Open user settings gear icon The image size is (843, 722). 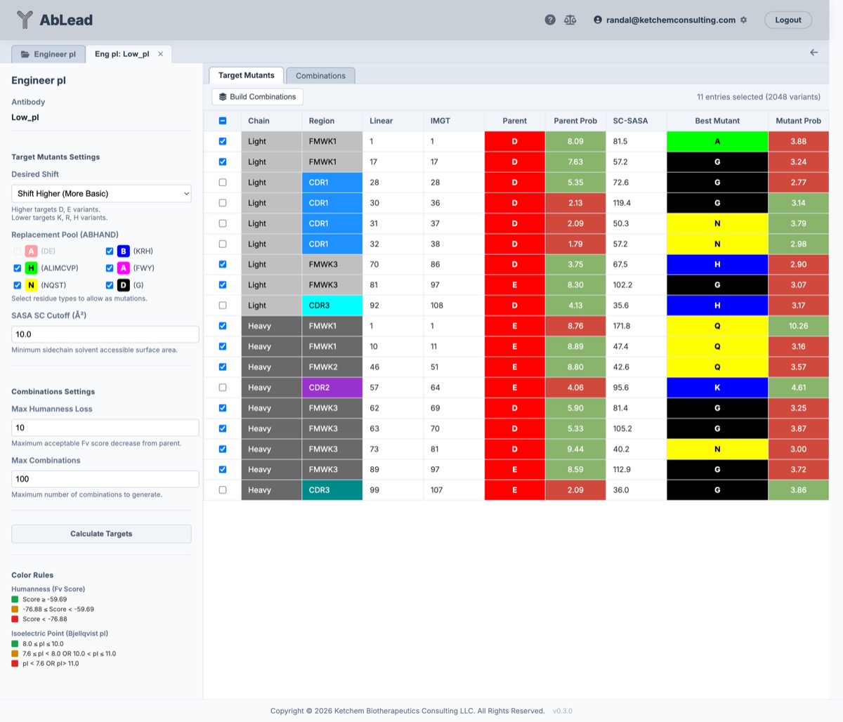point(744,20)
